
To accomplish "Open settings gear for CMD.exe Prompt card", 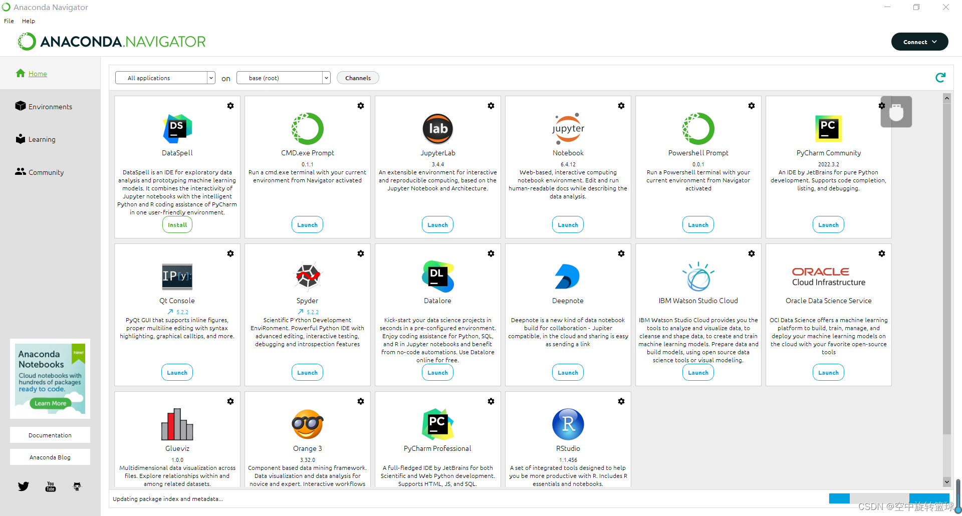I will coord(361,106).
